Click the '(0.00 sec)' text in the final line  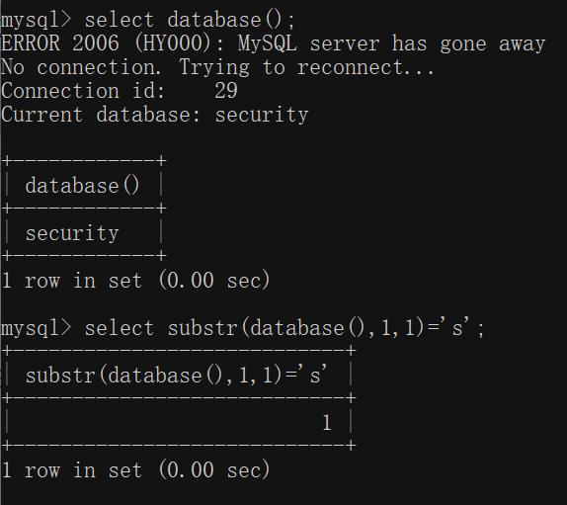(x=214, y=469)
